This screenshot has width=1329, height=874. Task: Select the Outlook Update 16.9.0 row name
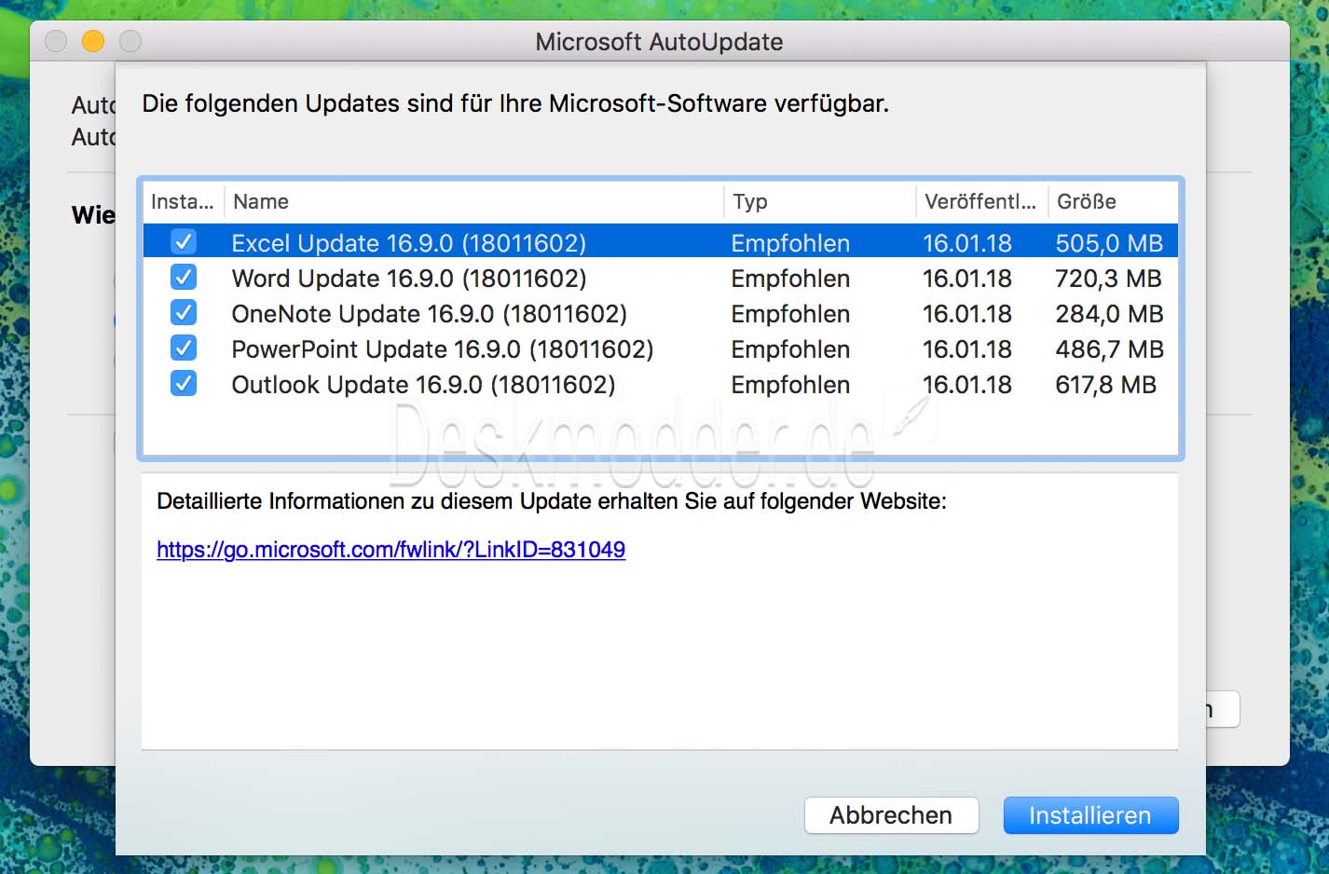pos(424,385)
